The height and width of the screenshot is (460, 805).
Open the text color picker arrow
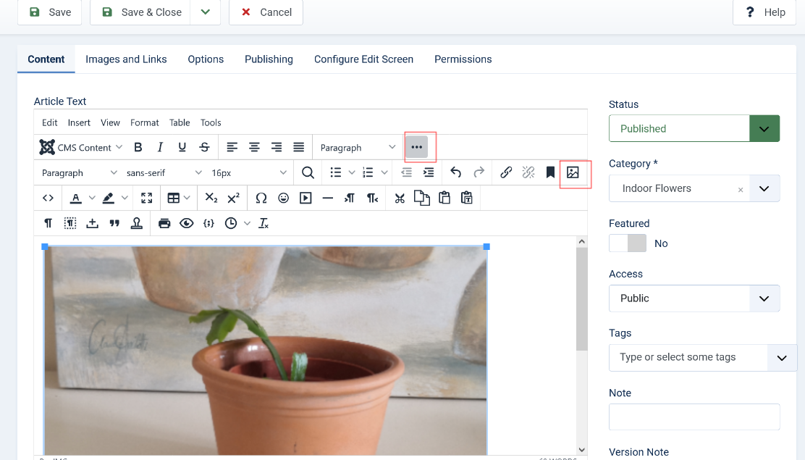[92, 198]
